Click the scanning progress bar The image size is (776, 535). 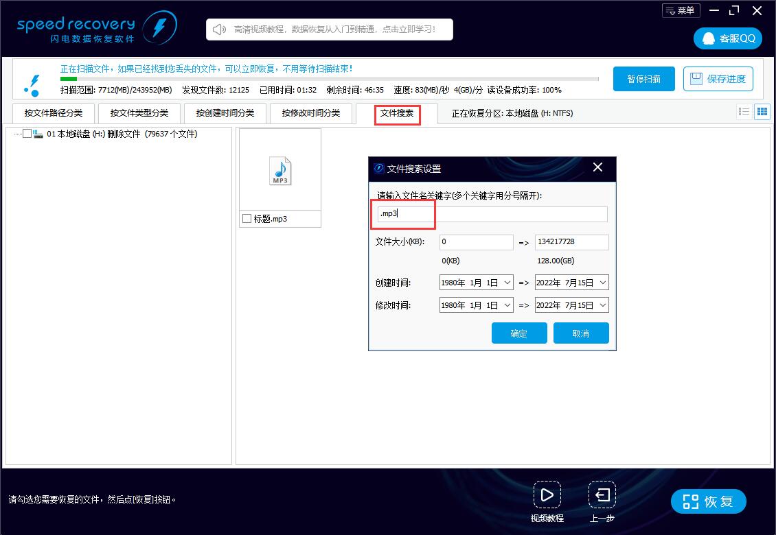pos(329,79)
